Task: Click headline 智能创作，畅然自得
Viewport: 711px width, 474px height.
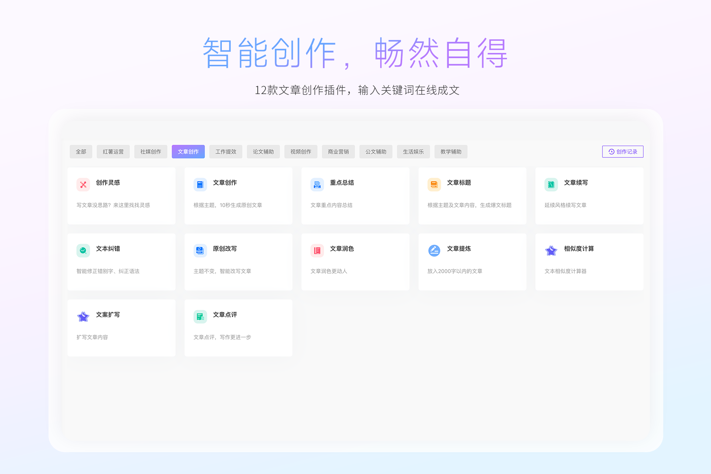Action: click(355, 53)
